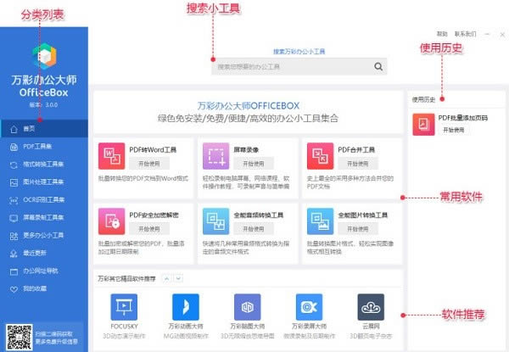Click the PDF转Word工具 icon
The height and width of the screenshot is (352, 509).
[111, 156]
